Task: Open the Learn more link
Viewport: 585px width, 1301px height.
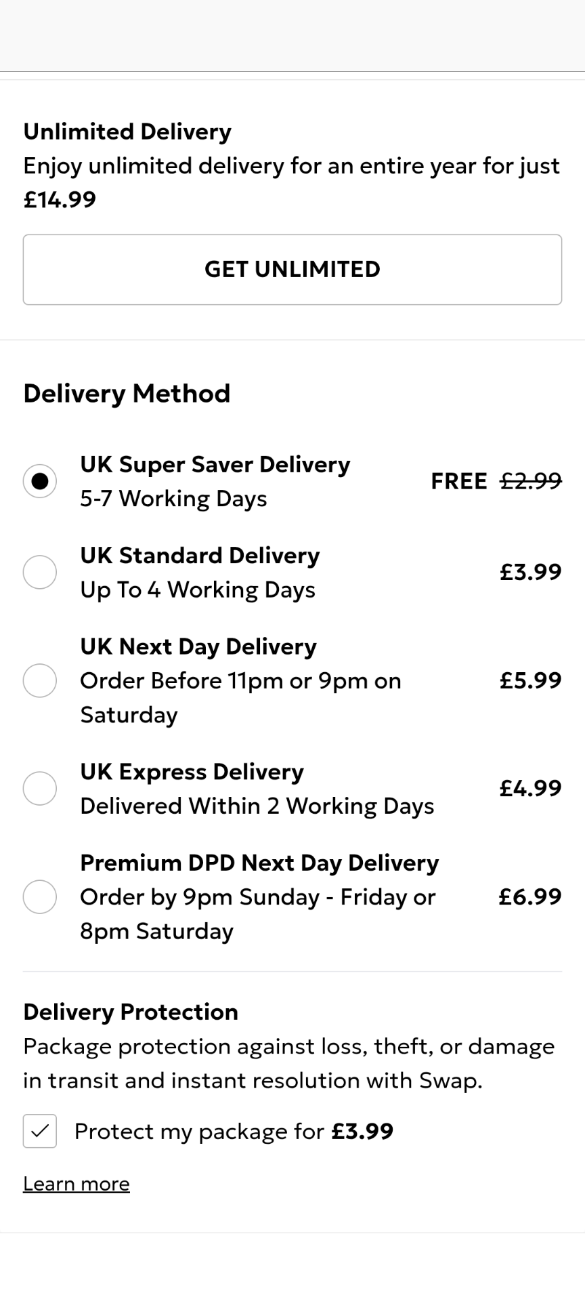Action: click(x=77, y=1184)
